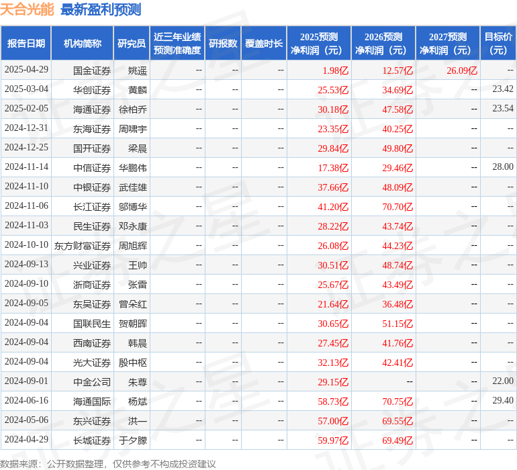Click analyst name 朱尊

click(137, 382)
